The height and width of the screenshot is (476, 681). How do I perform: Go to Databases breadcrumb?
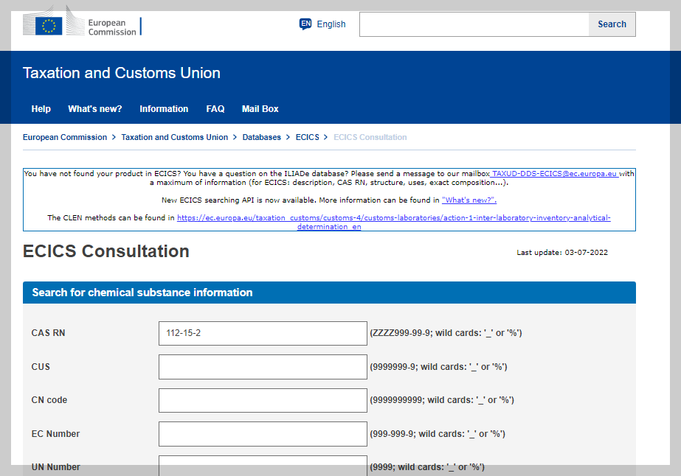(x=261, y=137)
